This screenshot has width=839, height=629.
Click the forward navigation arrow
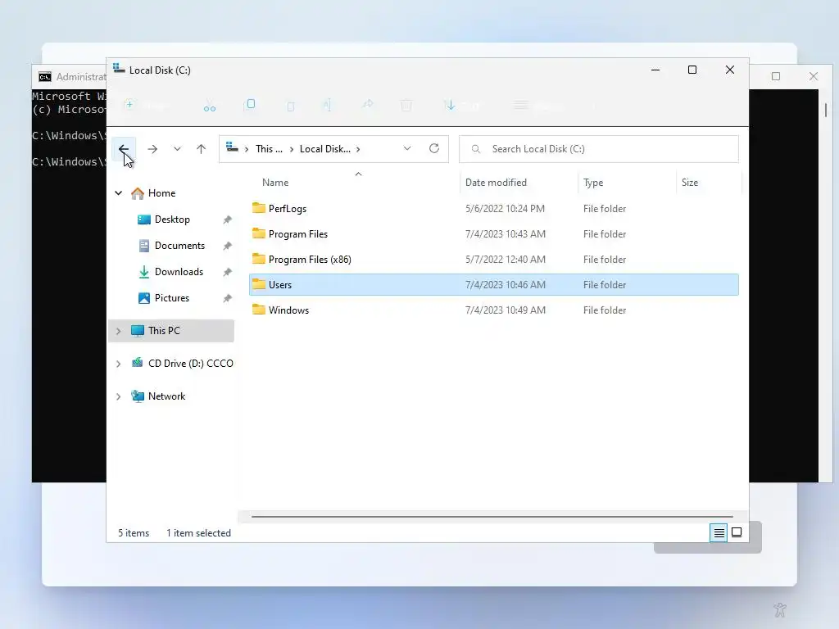click(152, 149)
